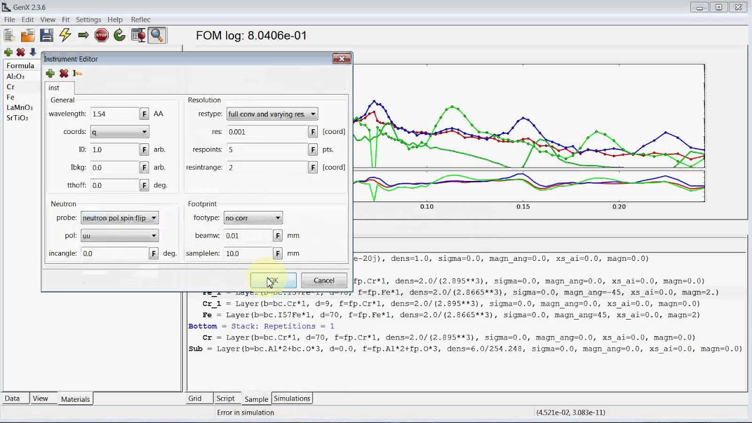Click Cancel in Instrument Editor
The height and width of the screenshot is (423, 752).
324,281
